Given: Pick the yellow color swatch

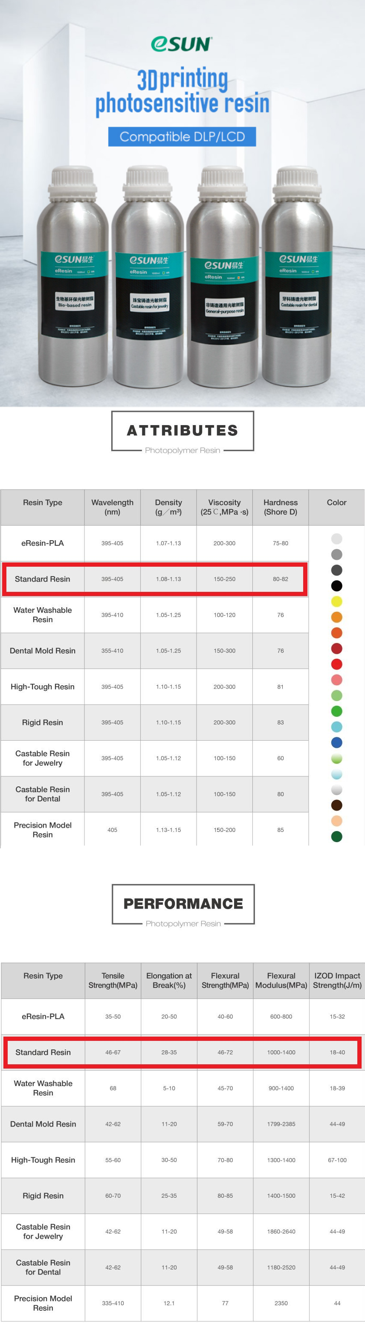Looking at the screenshot, I should tap(337, 601).
